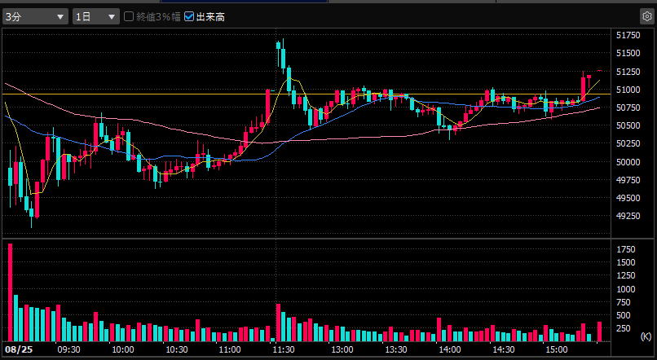Viewport: 657px width, 360px height.
Task: Click the 1500 volume axis label
Action: pos(626,262)
